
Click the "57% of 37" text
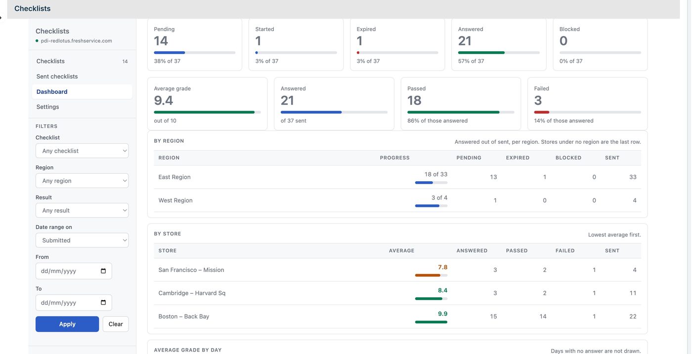471,61
